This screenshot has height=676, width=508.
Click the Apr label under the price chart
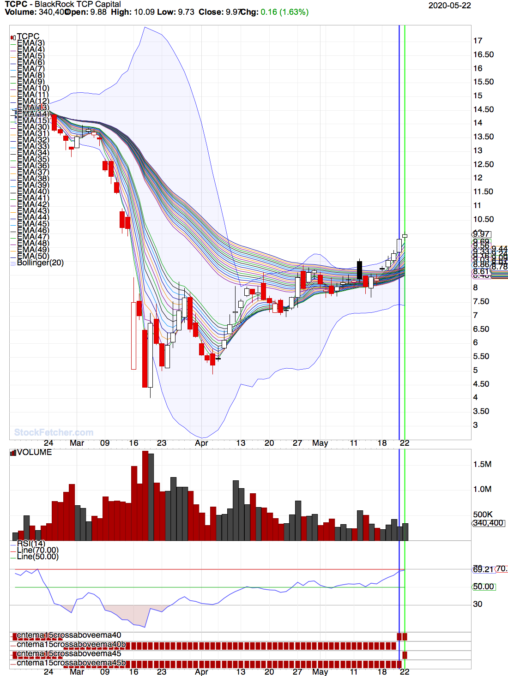(x=201, y=443)
